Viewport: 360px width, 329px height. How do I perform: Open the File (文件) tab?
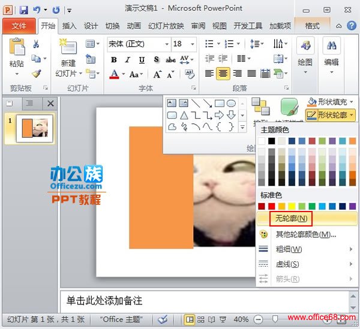19,26
